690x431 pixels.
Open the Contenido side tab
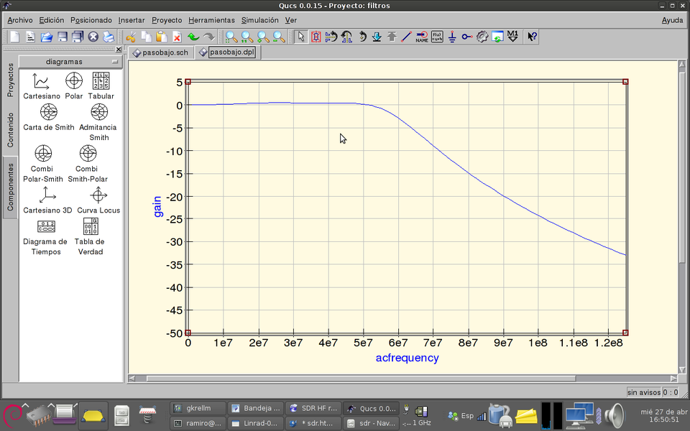(10, 130)
